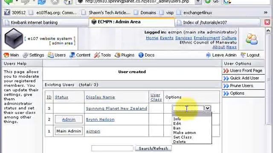
Task: Open Shawn's Tech Article bookmark
Action: pyautogui.click(x=106, y=13)
